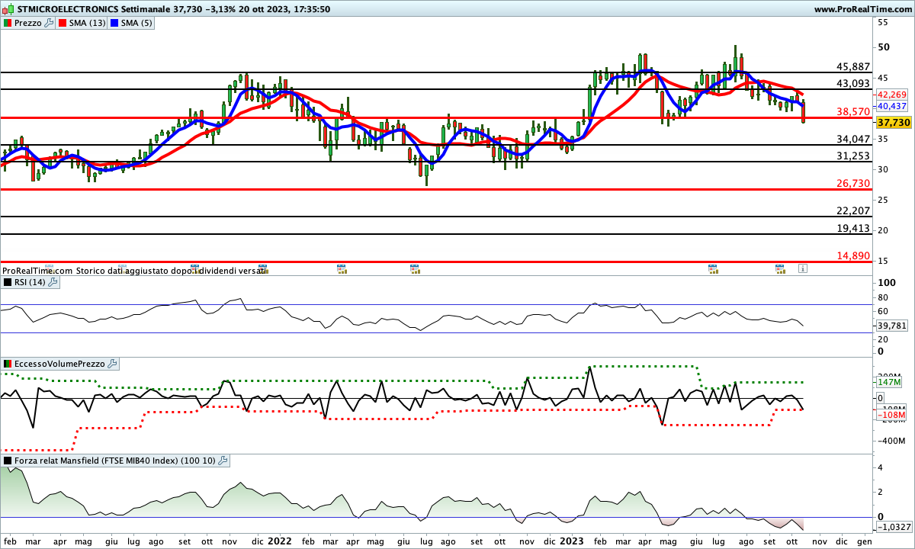Click the 'feb' label at start of time axis

8,541
